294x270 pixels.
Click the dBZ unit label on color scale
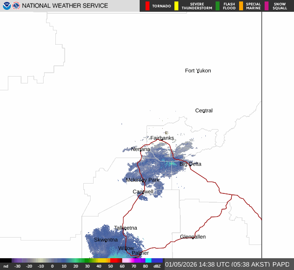tap(157, 266)
